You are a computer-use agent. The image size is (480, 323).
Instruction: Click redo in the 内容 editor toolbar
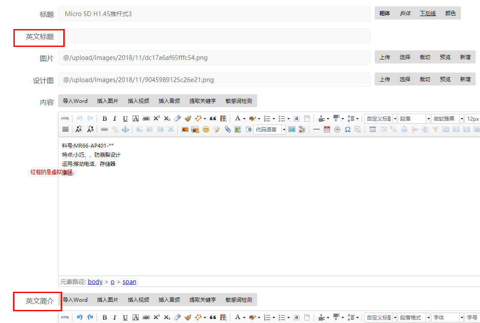90,118
